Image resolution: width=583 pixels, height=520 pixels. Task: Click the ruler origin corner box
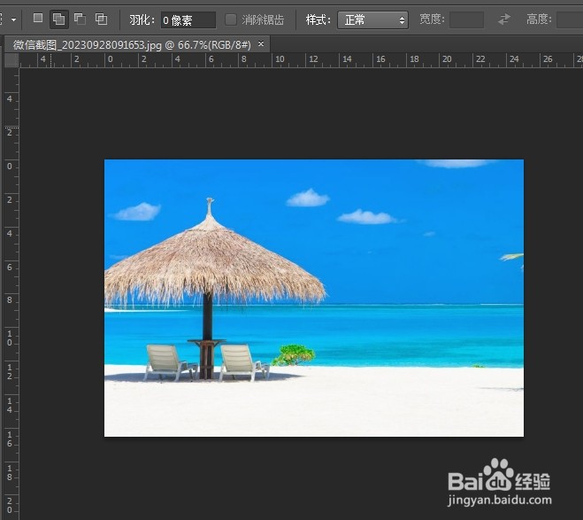coord(12,60)
